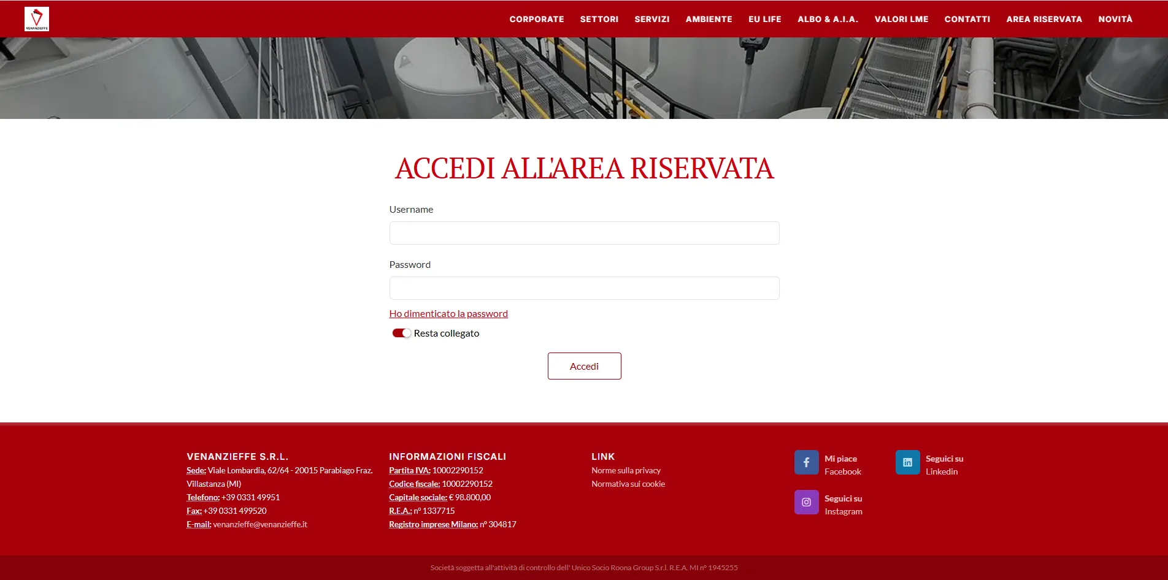Click Capitale sociale € 98.800,00
Screen dimensions: 1168x580
[x=440, y=497]
